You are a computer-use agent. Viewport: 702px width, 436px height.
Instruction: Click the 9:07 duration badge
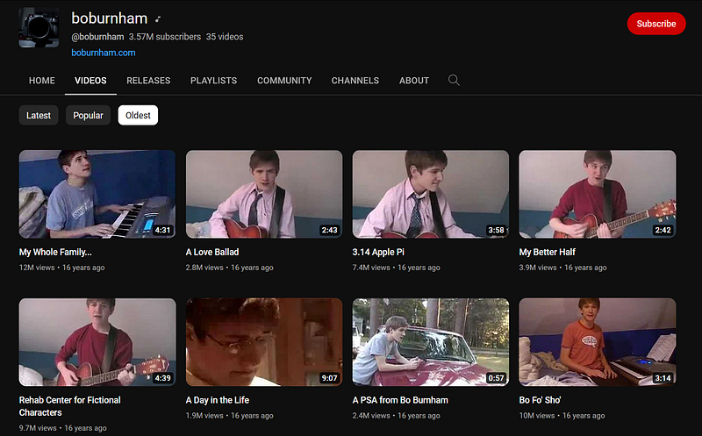click(x=330, y=378)
